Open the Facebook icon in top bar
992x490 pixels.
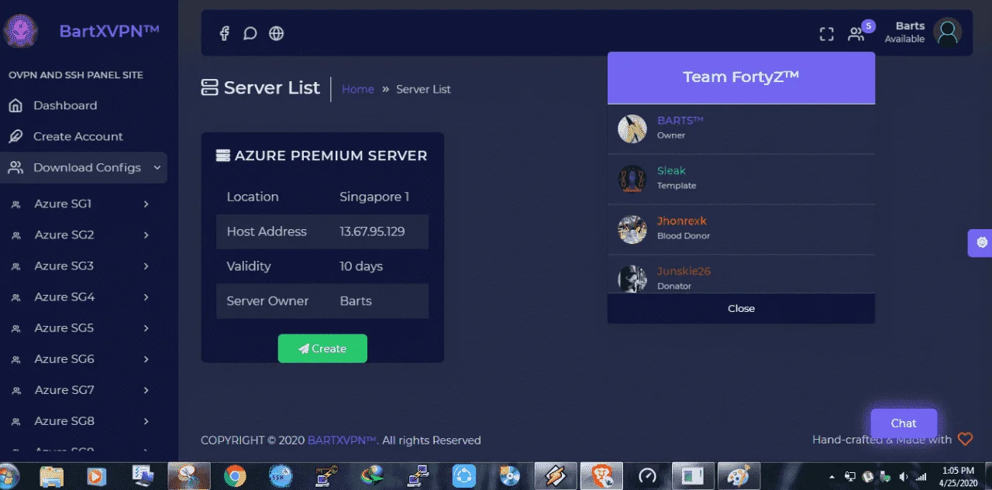point(224,33)
